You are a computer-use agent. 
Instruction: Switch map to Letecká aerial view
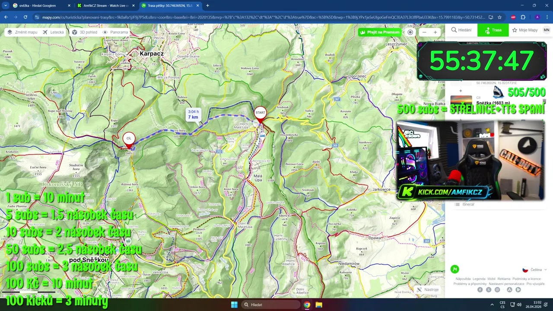53,32
